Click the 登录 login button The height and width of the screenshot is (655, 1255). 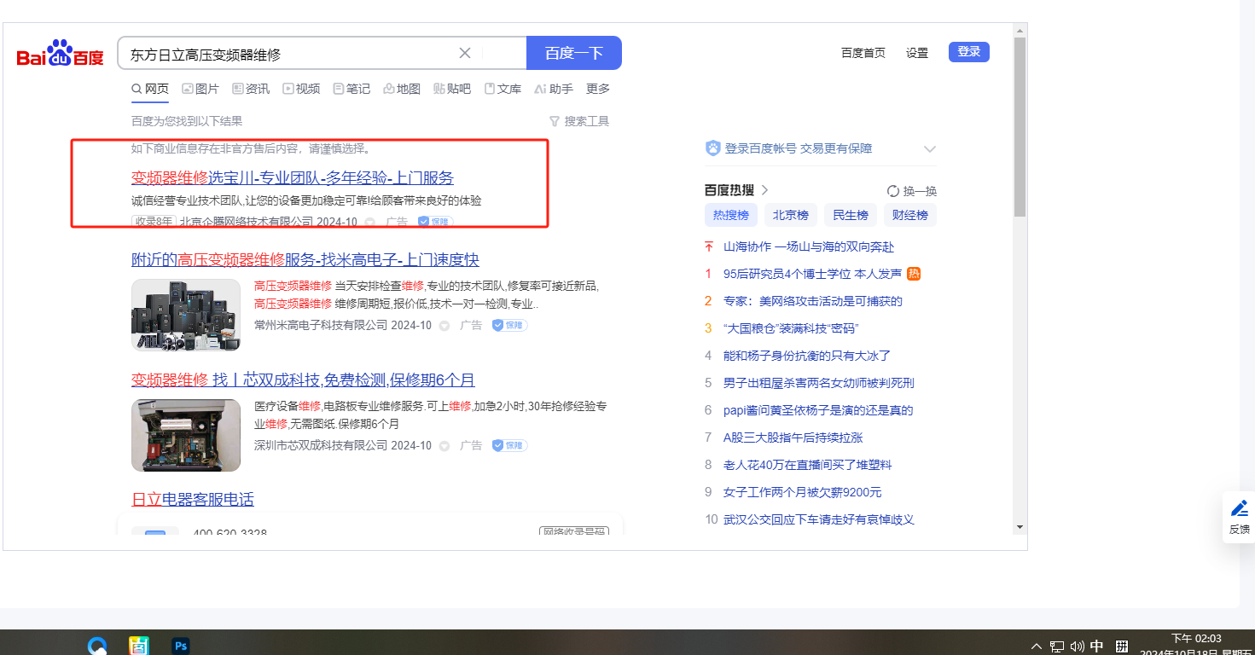(x=968, y=52)
